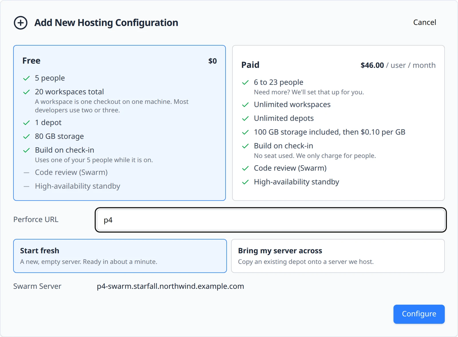Click 'Uses one of your 5 people' note

point(94,160)
